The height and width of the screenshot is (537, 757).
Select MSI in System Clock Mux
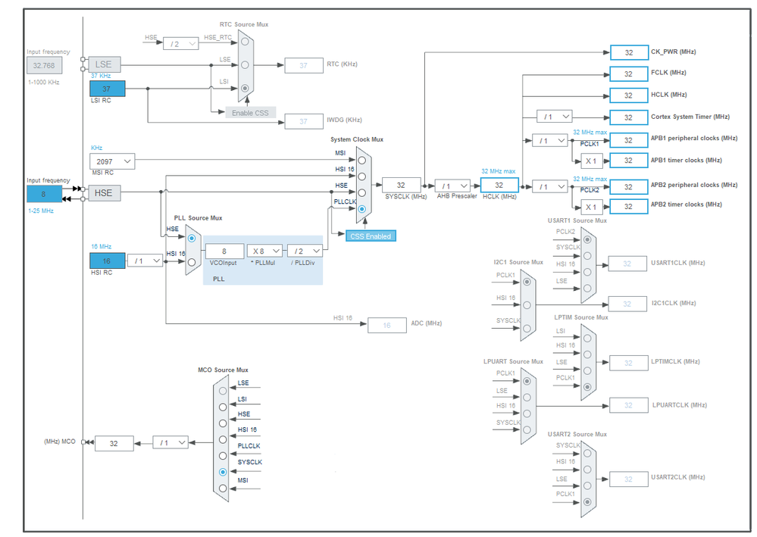point(361,160)
